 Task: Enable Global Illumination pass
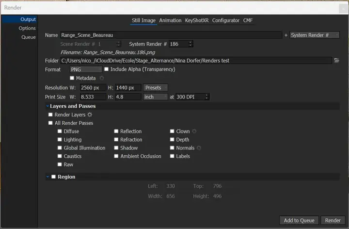point(60,147)
